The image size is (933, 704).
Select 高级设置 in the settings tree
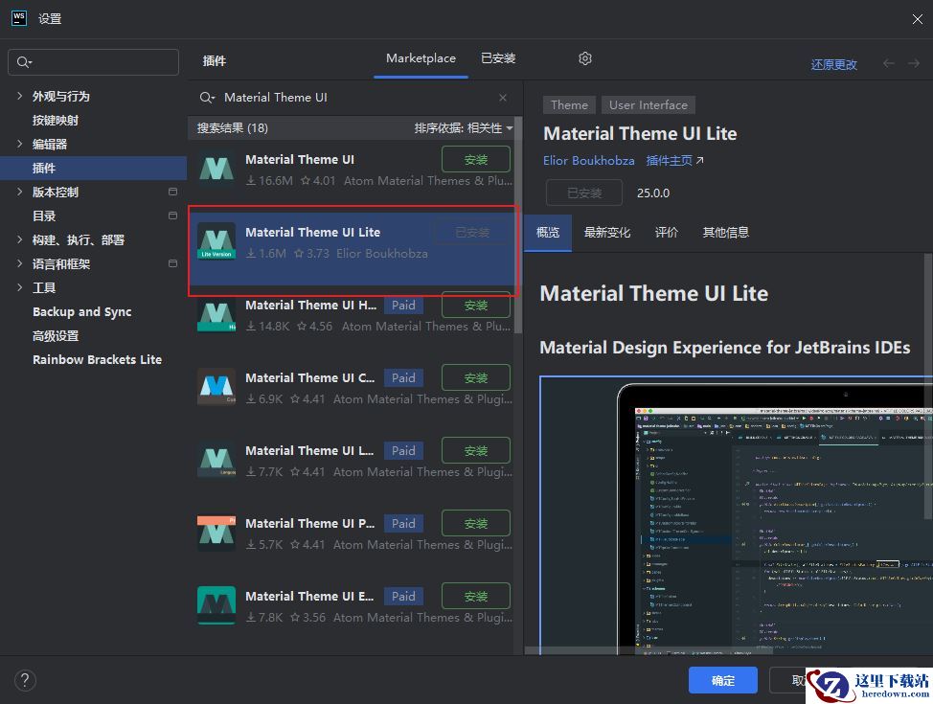pos(56,335)
